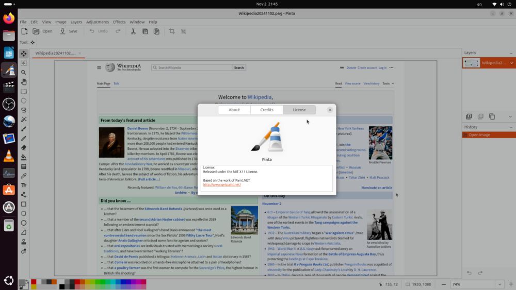Click the License tab in dialog
The width and height of the screenshot is (516, 290).
299,110
